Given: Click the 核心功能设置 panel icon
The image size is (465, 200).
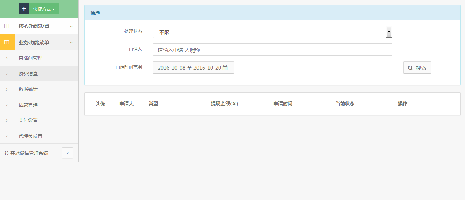Looking at the screenshot, I should 7,26.
